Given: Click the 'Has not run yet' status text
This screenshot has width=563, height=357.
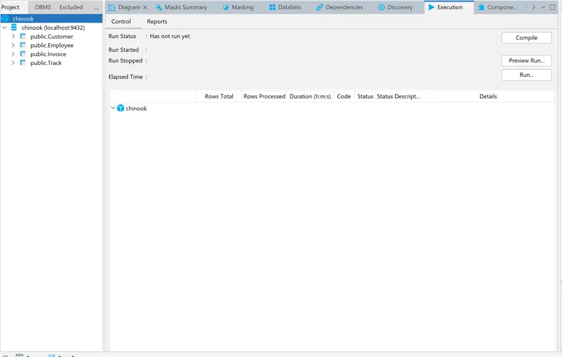Looking at the screenshot, I should 170,36.
